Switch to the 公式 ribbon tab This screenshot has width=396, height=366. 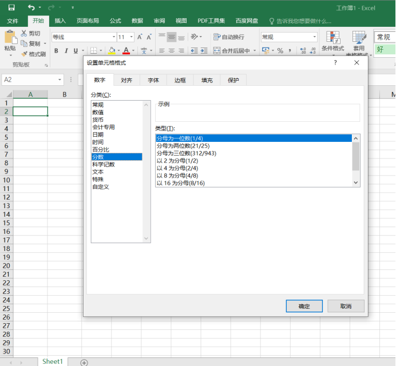[116, 21]
